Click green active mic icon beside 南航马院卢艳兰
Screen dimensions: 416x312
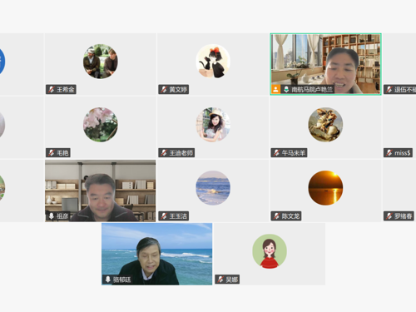286,89
